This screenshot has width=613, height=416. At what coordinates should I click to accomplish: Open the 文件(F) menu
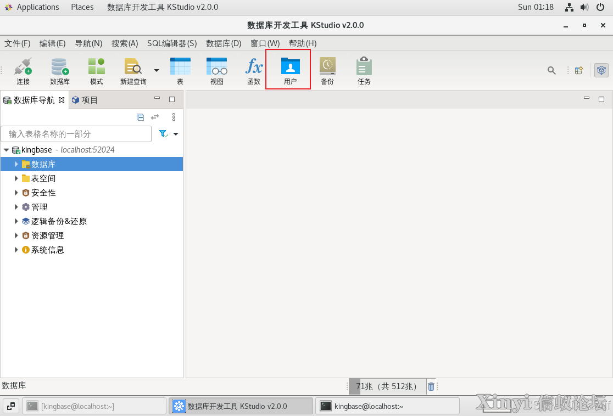pos(17,43)
